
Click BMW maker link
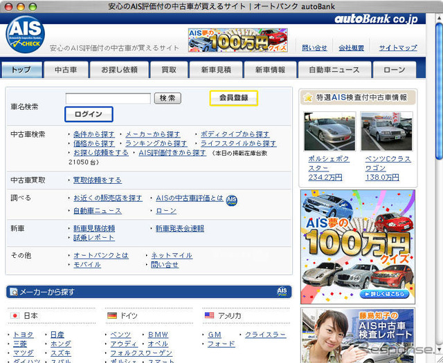pos(159,335)
